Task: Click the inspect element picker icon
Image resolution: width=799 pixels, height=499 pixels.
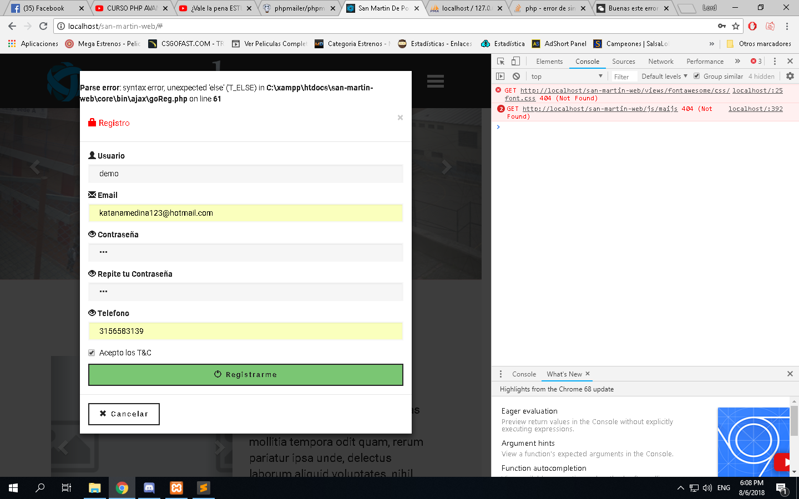Action: [x=500, y=62]
